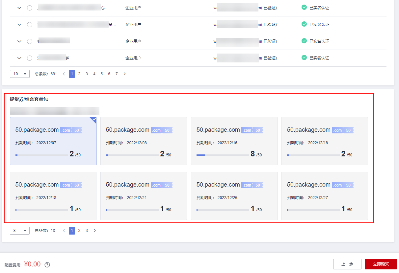Click expiry date 2022/12/25 text
Viewport: 399px width, 273px height.
(227, 198)
